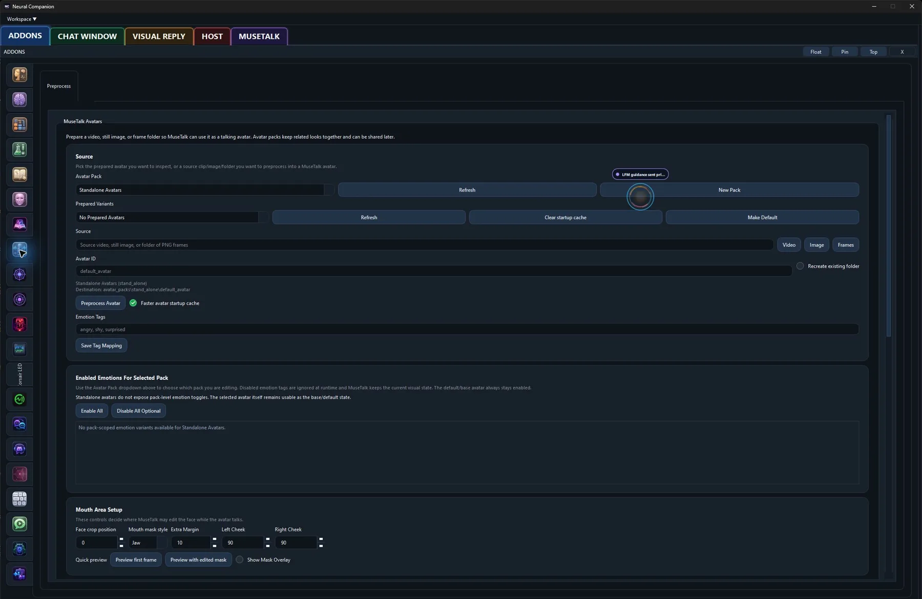Open the green lab flask addon icon
The image size is (922, 599).
tap(19, 149)
